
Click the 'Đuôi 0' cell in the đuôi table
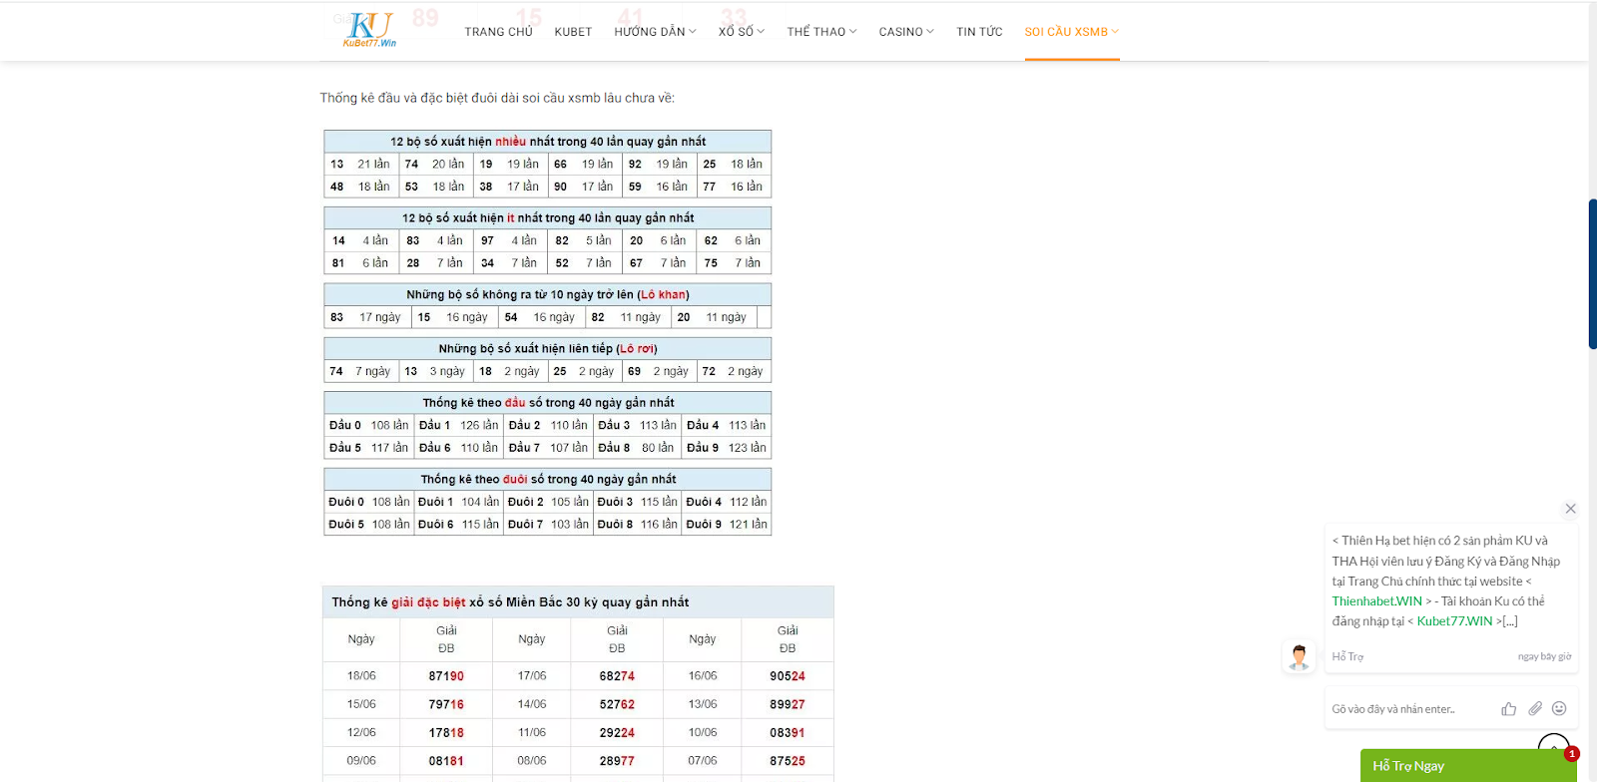[x=369, y=502]
